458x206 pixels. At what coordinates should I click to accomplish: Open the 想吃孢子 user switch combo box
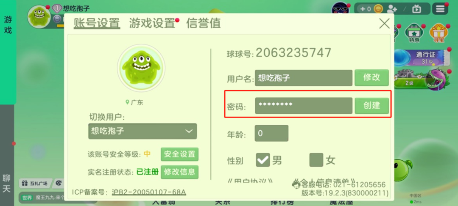(x=142, y=131)
